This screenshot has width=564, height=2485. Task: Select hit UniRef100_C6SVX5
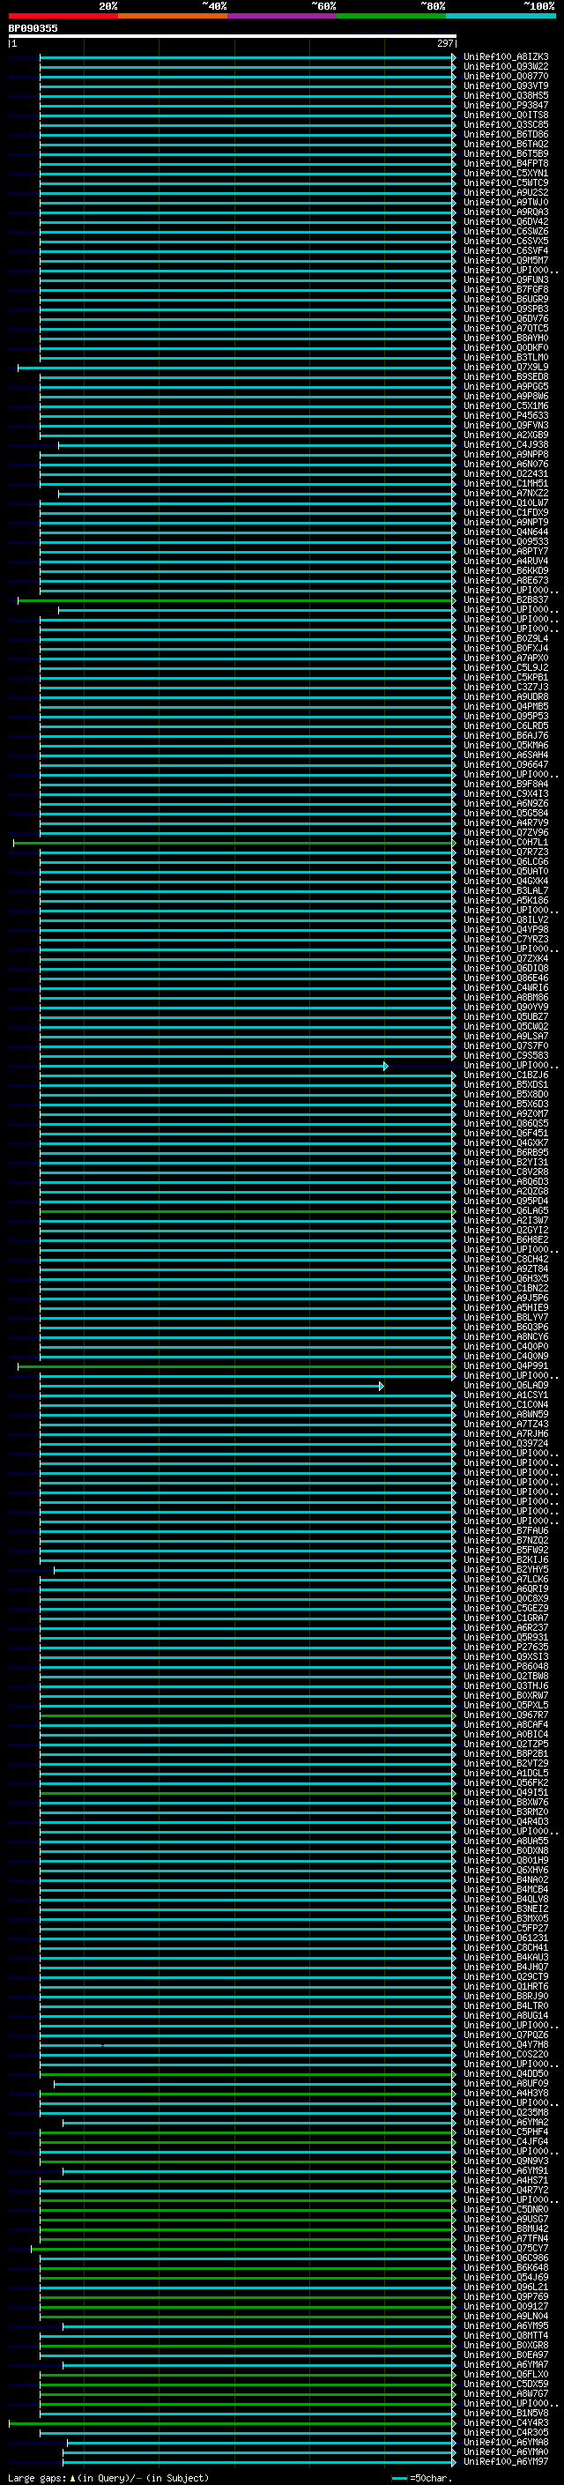[506, 242]
